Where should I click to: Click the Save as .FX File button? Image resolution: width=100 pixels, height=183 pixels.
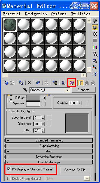click(75, 170)
